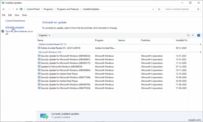Viewport: 203px width, 122px height.
Task: Click update icon for KB4598481
Action: click(x=39, y=59)
